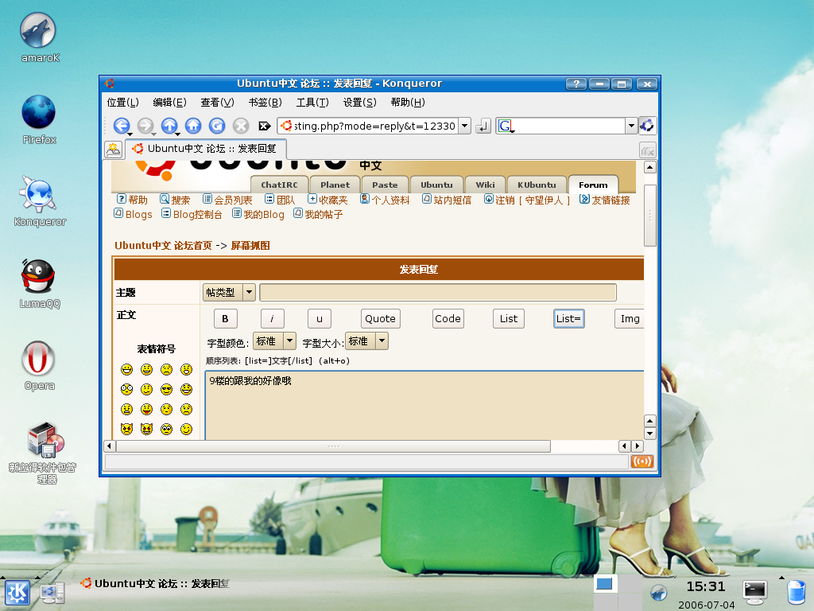Image resolution: width=814 pixels, height=611 pixels.
Task: Click the Quote button
Action: [381, 318]
